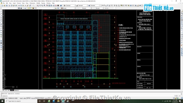The height and width of the screenshot is (103, 183).
Task: Select the Multiline Text tool icon
Action: (1, 49)
